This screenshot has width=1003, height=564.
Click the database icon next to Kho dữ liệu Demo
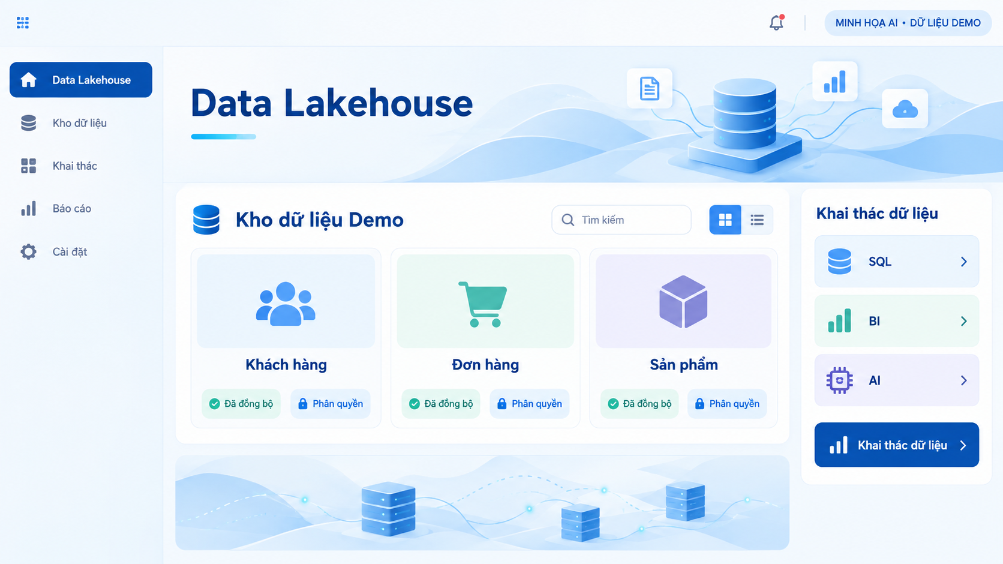pos(206,220)
